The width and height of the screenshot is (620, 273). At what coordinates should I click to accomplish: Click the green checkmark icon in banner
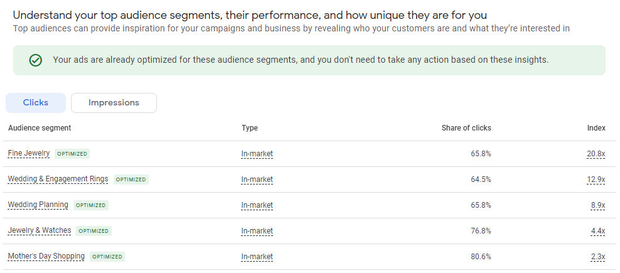[x=36, y=61]
